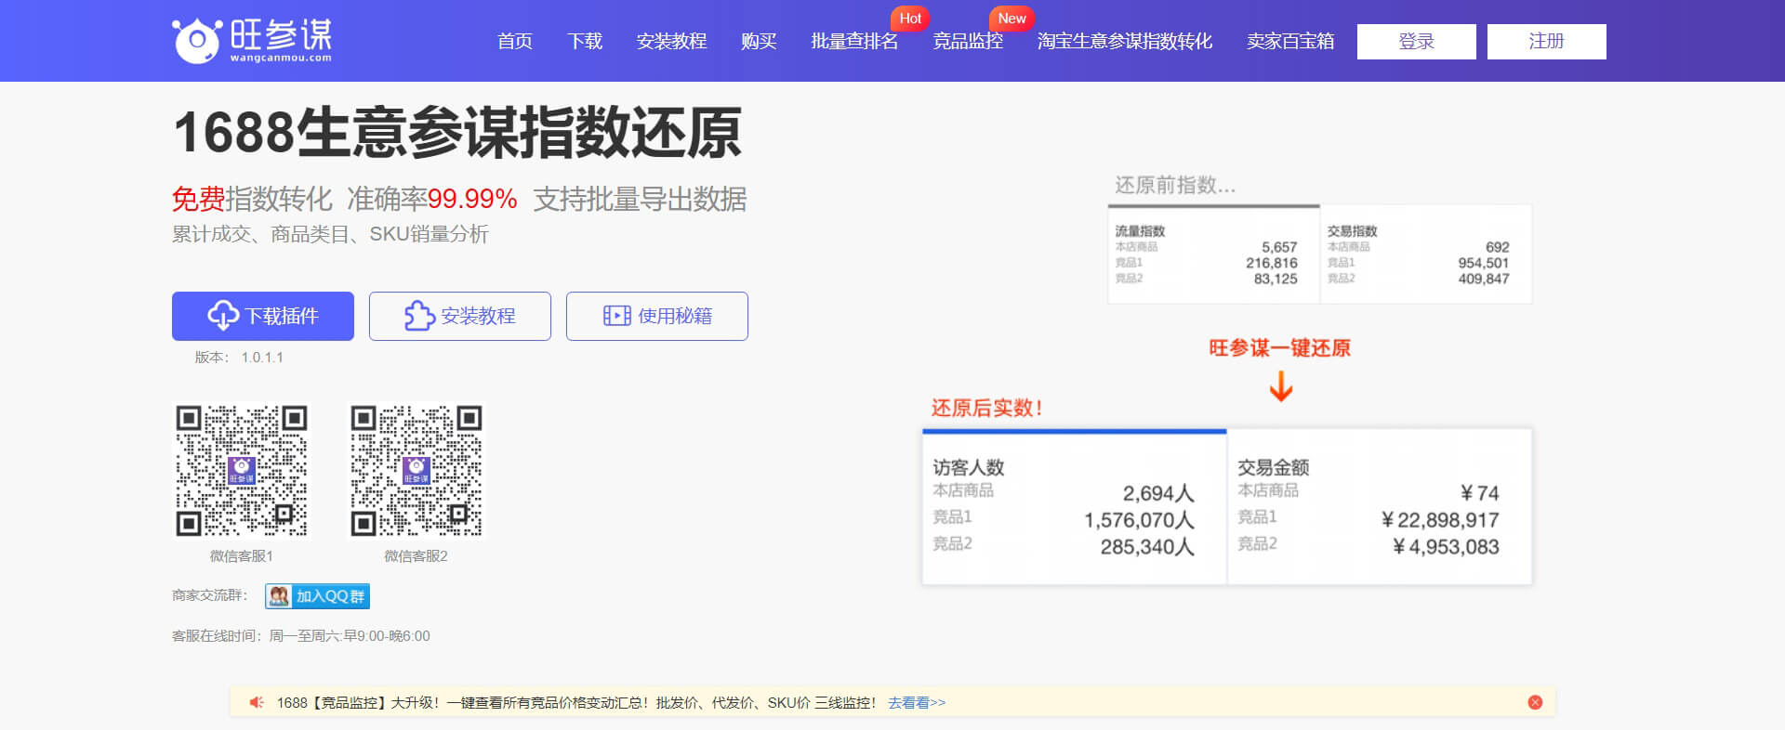
Task: Open 安装教程 in top navigation
Action: pyautogui.click(x=671, y=42)
